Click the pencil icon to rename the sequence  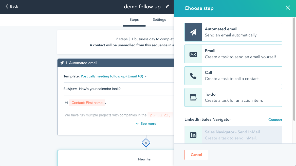168,7
